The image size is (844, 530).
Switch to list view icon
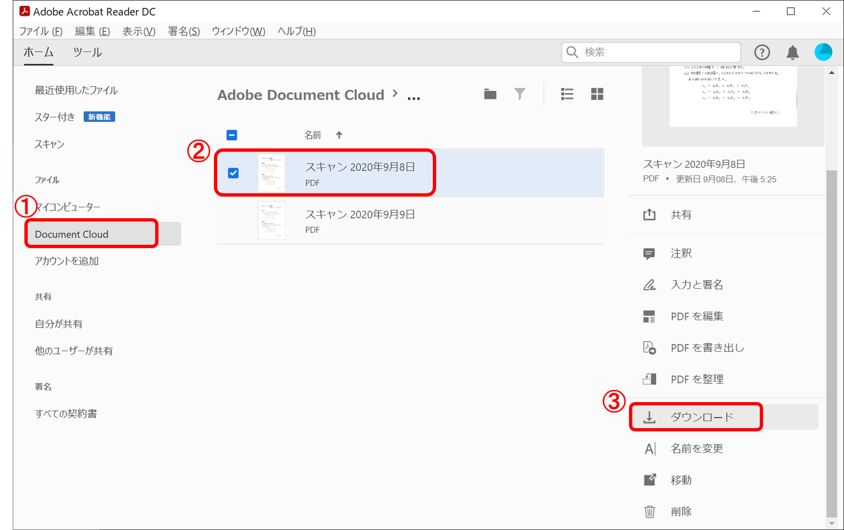pyautogui.click(x=567, y=94)
